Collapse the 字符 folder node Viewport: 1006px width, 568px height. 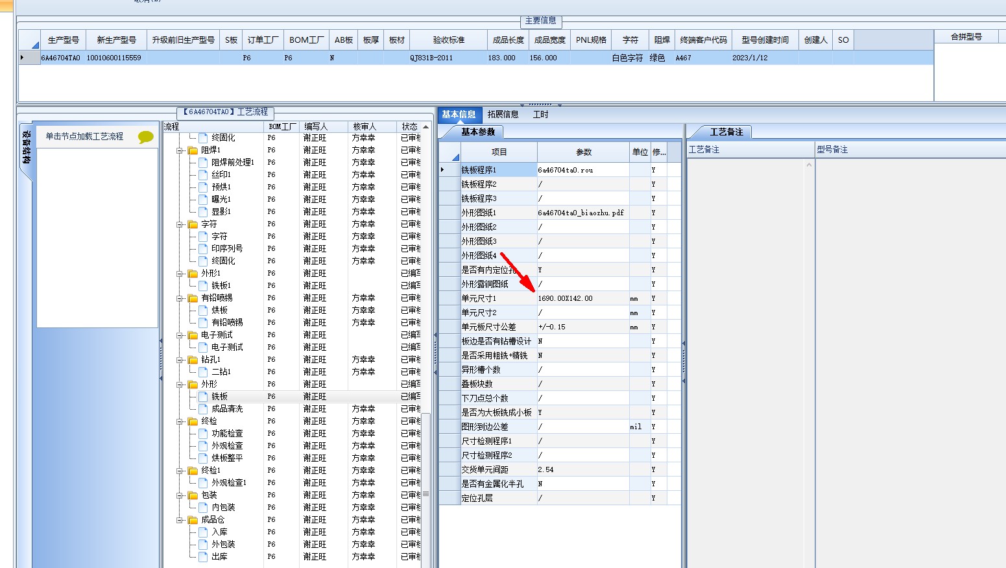point(180,224)
